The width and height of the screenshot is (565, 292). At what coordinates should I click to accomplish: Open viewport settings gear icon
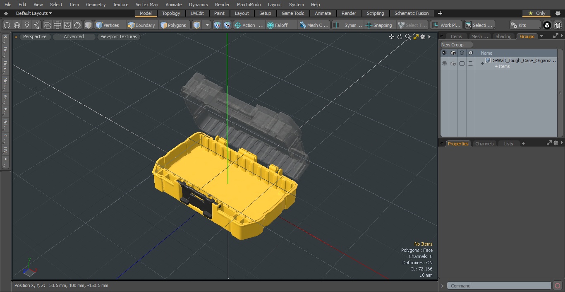423,37
